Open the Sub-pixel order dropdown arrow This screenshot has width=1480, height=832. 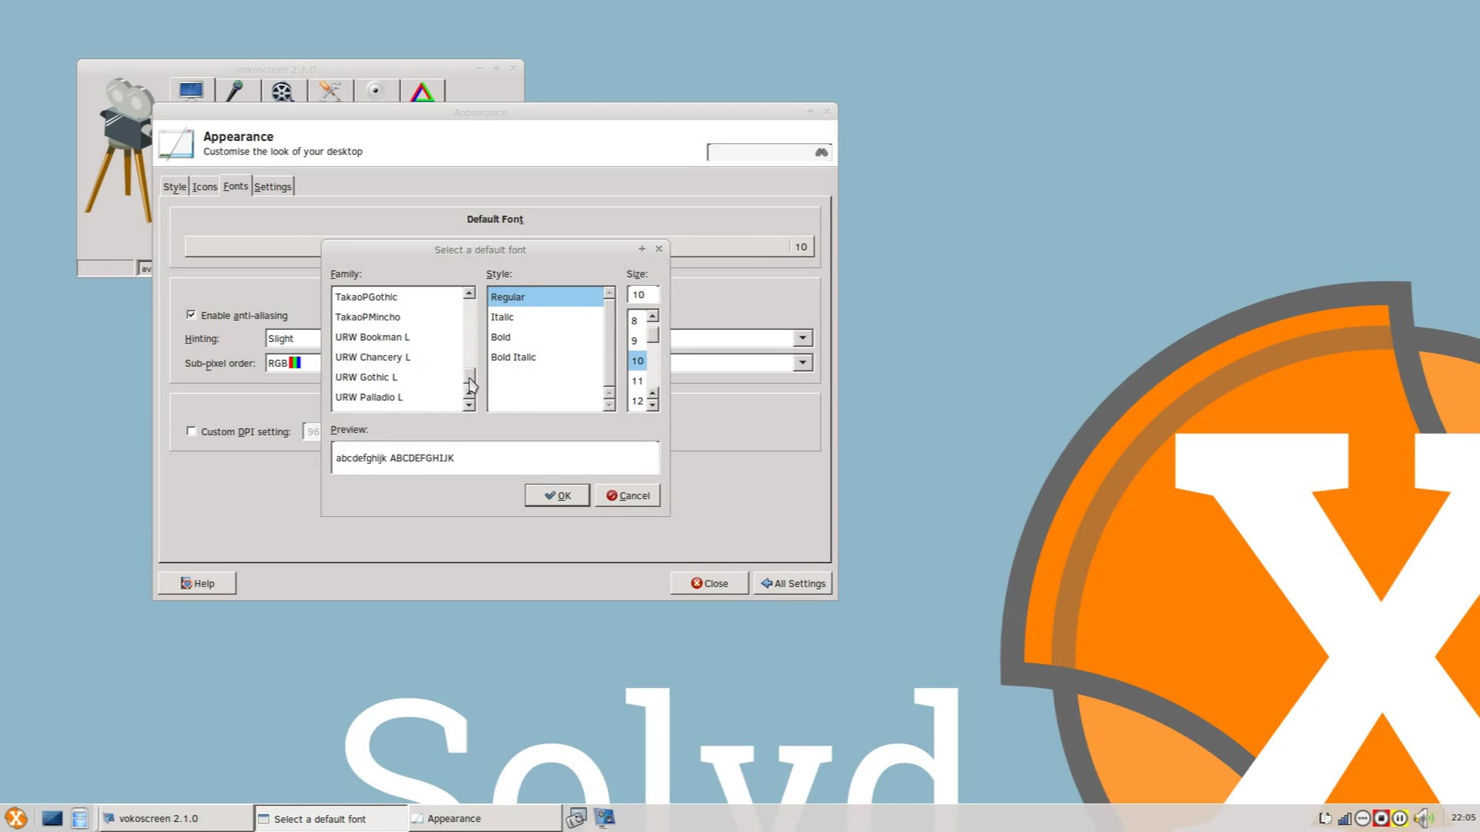click(802, 362)
